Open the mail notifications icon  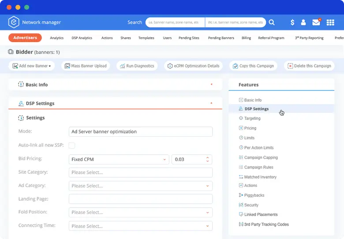316,22
